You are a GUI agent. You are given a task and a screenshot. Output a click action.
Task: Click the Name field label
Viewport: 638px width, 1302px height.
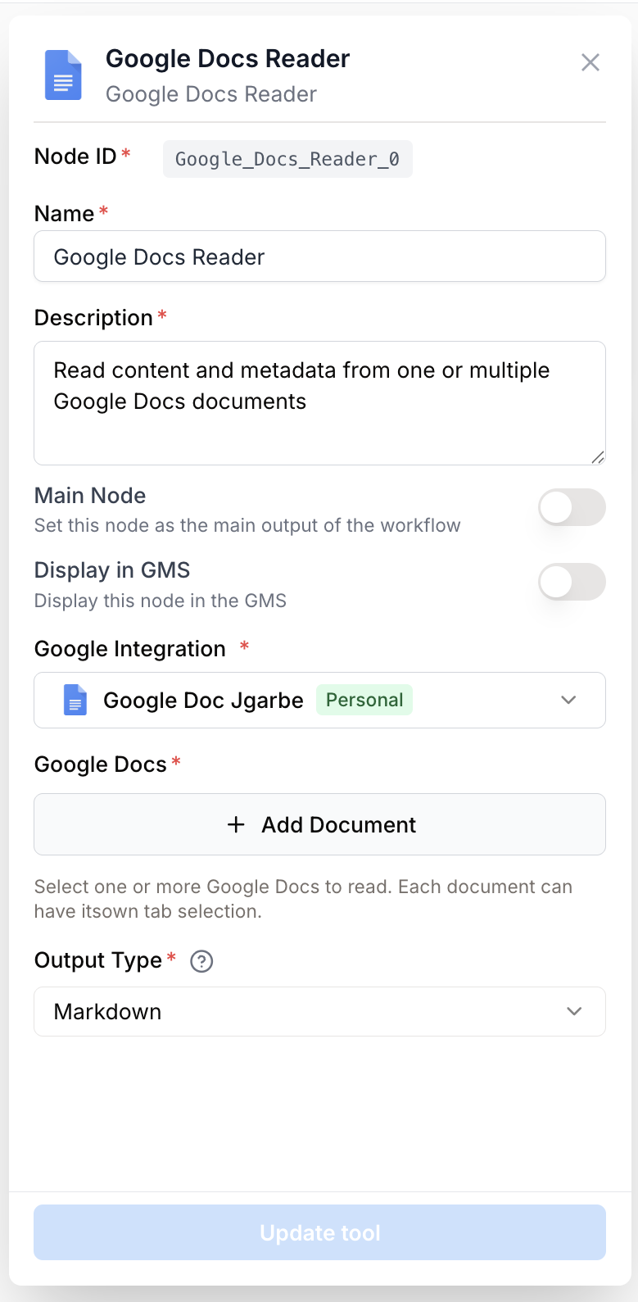coord(64,214)
